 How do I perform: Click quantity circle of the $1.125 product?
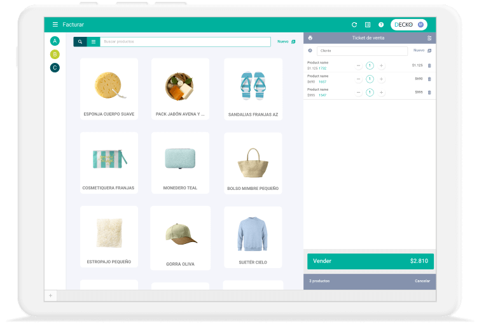point(370,65)
